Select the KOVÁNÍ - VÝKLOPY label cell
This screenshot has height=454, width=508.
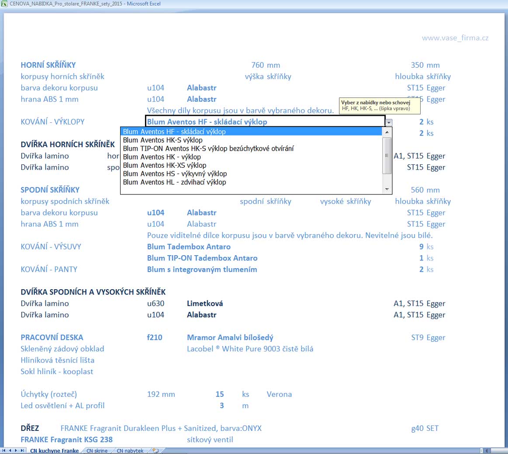pos(52,121)
